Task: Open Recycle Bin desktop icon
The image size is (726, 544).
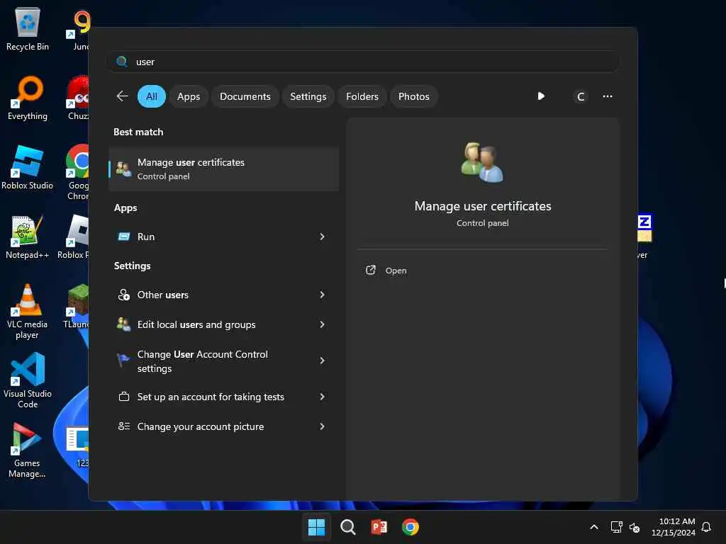Action: click(x=28, y=28)
